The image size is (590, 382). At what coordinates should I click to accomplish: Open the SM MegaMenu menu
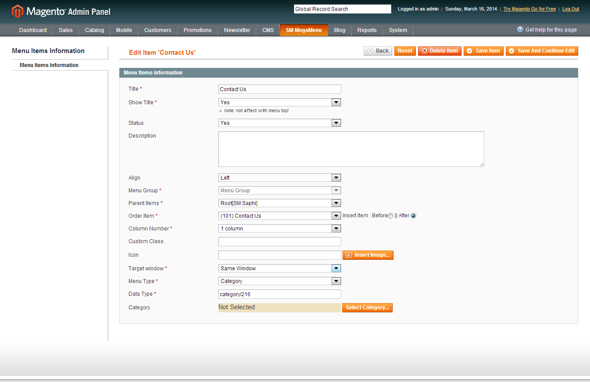click(304, 30)
